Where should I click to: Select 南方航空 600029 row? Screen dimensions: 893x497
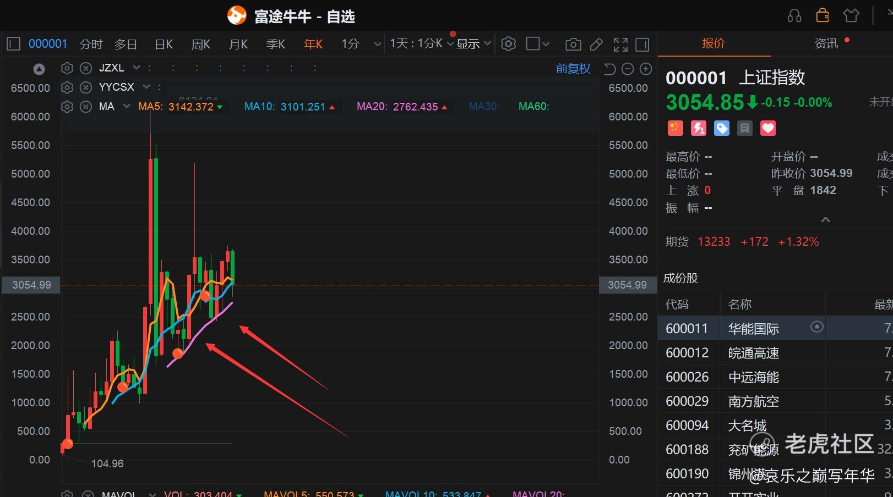pyautogui.click(x=775, y=401)
